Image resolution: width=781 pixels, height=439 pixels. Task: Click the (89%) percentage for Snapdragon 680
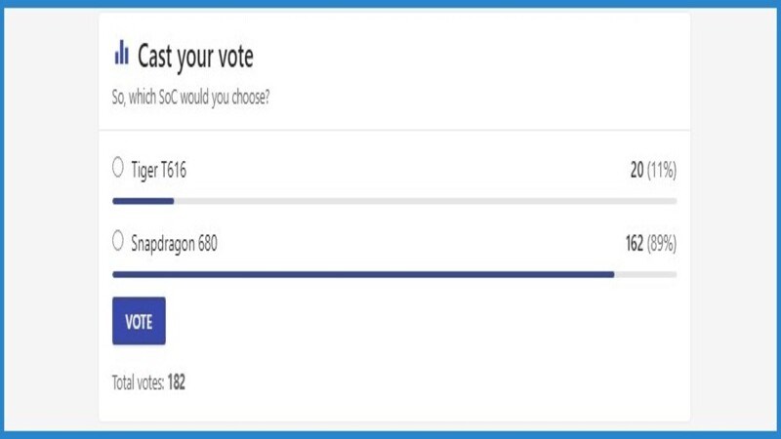point(662,243)
